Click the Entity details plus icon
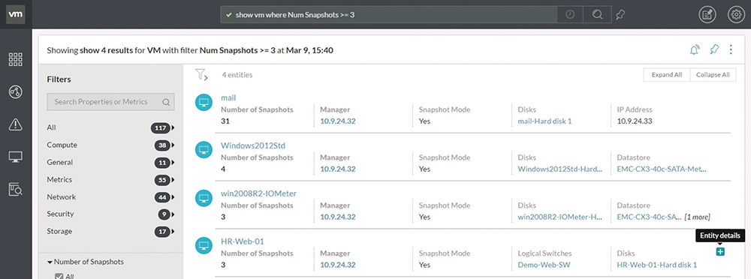Screen dimensions: 751x279 point(720,251)
